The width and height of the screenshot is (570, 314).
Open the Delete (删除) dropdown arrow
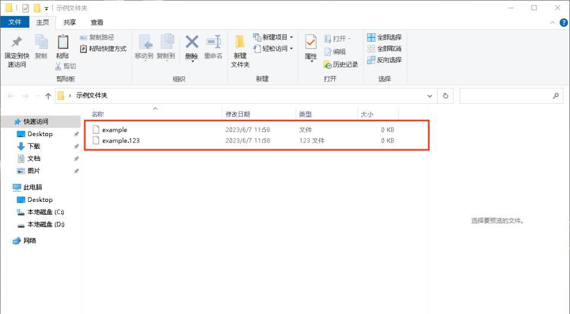192,62
